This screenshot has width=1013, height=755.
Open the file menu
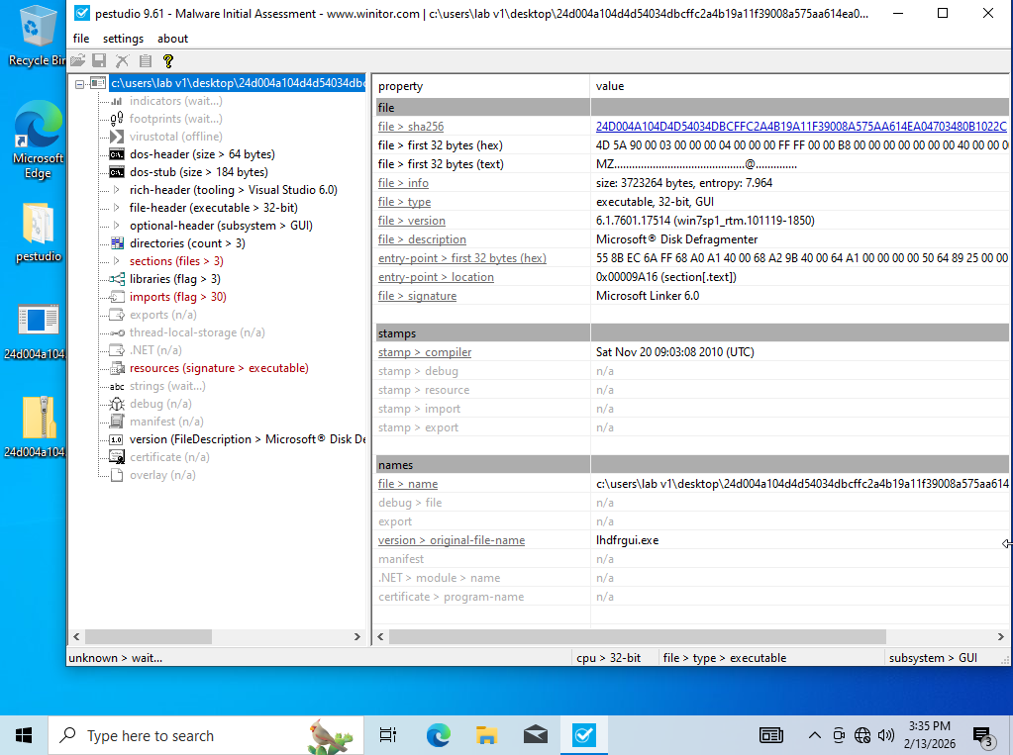81,39
